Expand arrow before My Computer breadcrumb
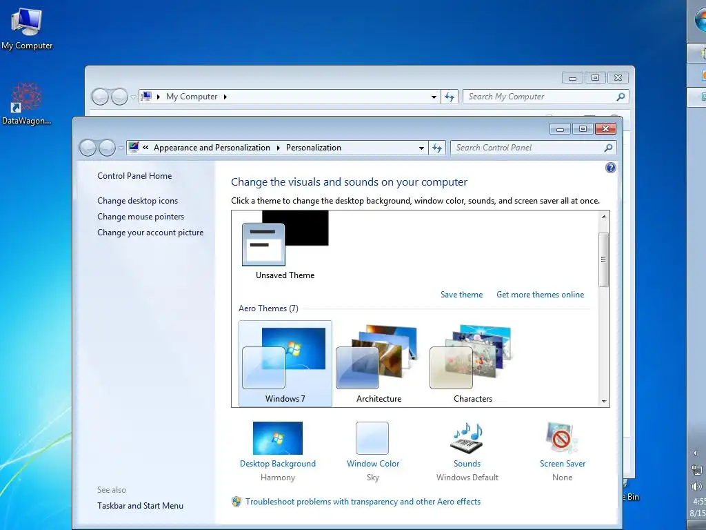 pos(159,97)
